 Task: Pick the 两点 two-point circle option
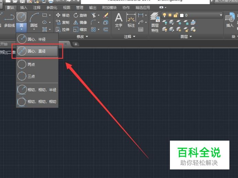pyautogui.click(x=37, y=64)
